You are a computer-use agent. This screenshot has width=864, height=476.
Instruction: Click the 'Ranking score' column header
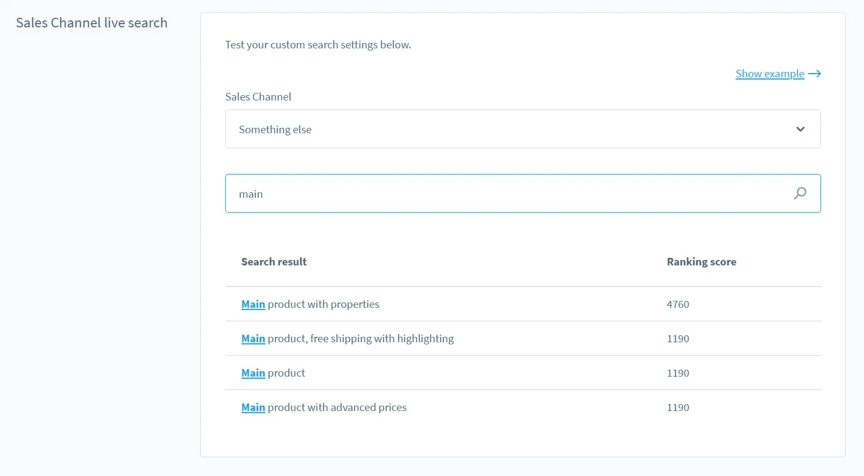coord(701,262)
